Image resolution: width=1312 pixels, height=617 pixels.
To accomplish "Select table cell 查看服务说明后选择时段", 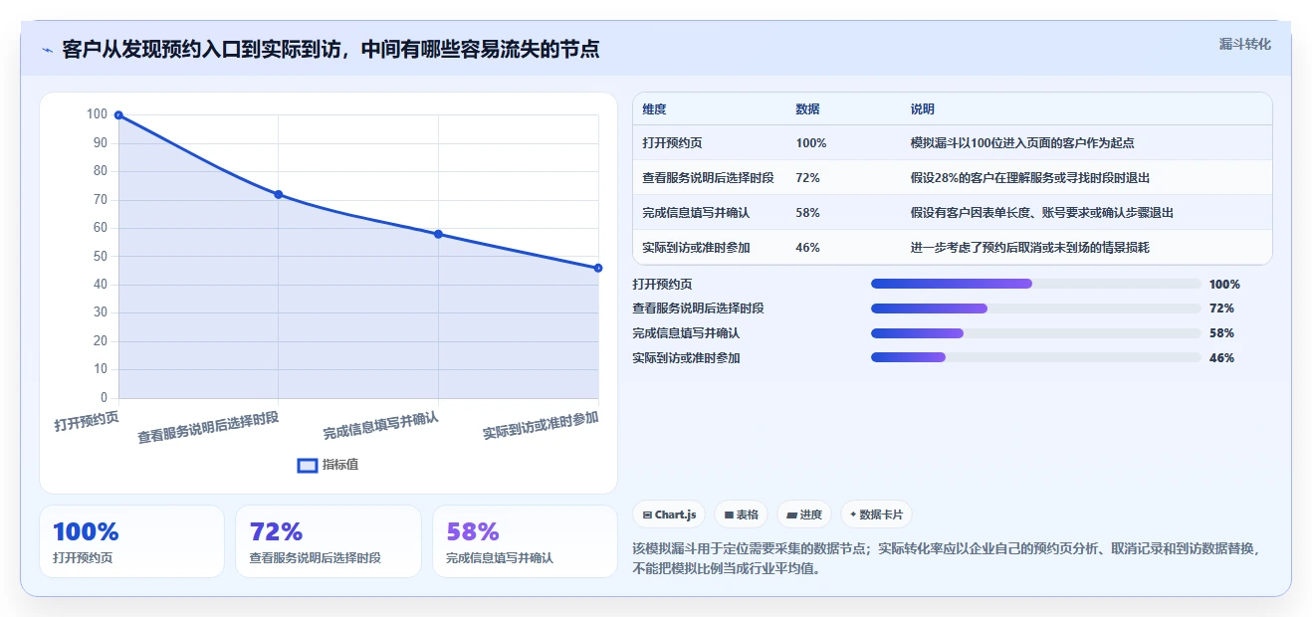I will click(708, 178).
